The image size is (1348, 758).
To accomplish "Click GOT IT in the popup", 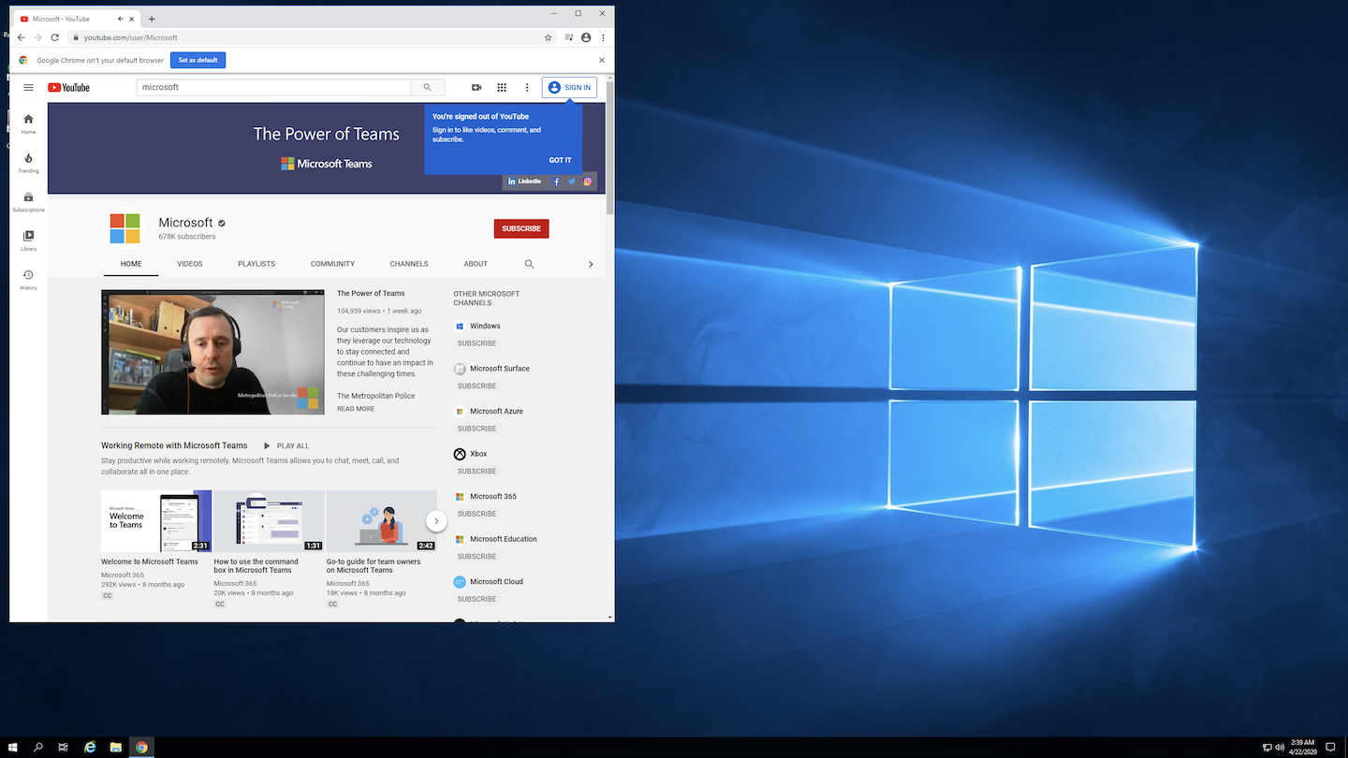I will pyautogui.click(x=560, y=160).
